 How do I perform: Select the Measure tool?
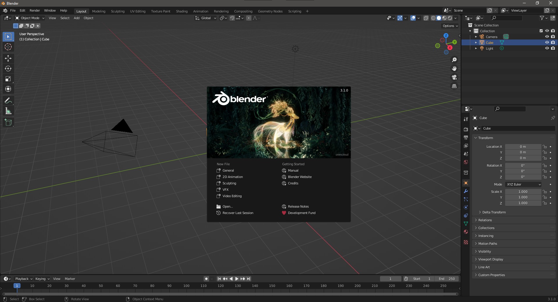(x=8, y=111)
